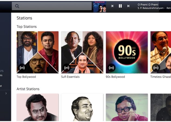Open the Sufi Essentials station title

[x=70, y=77]
